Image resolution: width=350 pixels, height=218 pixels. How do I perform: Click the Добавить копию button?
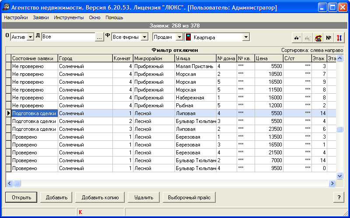coord(100,198)
